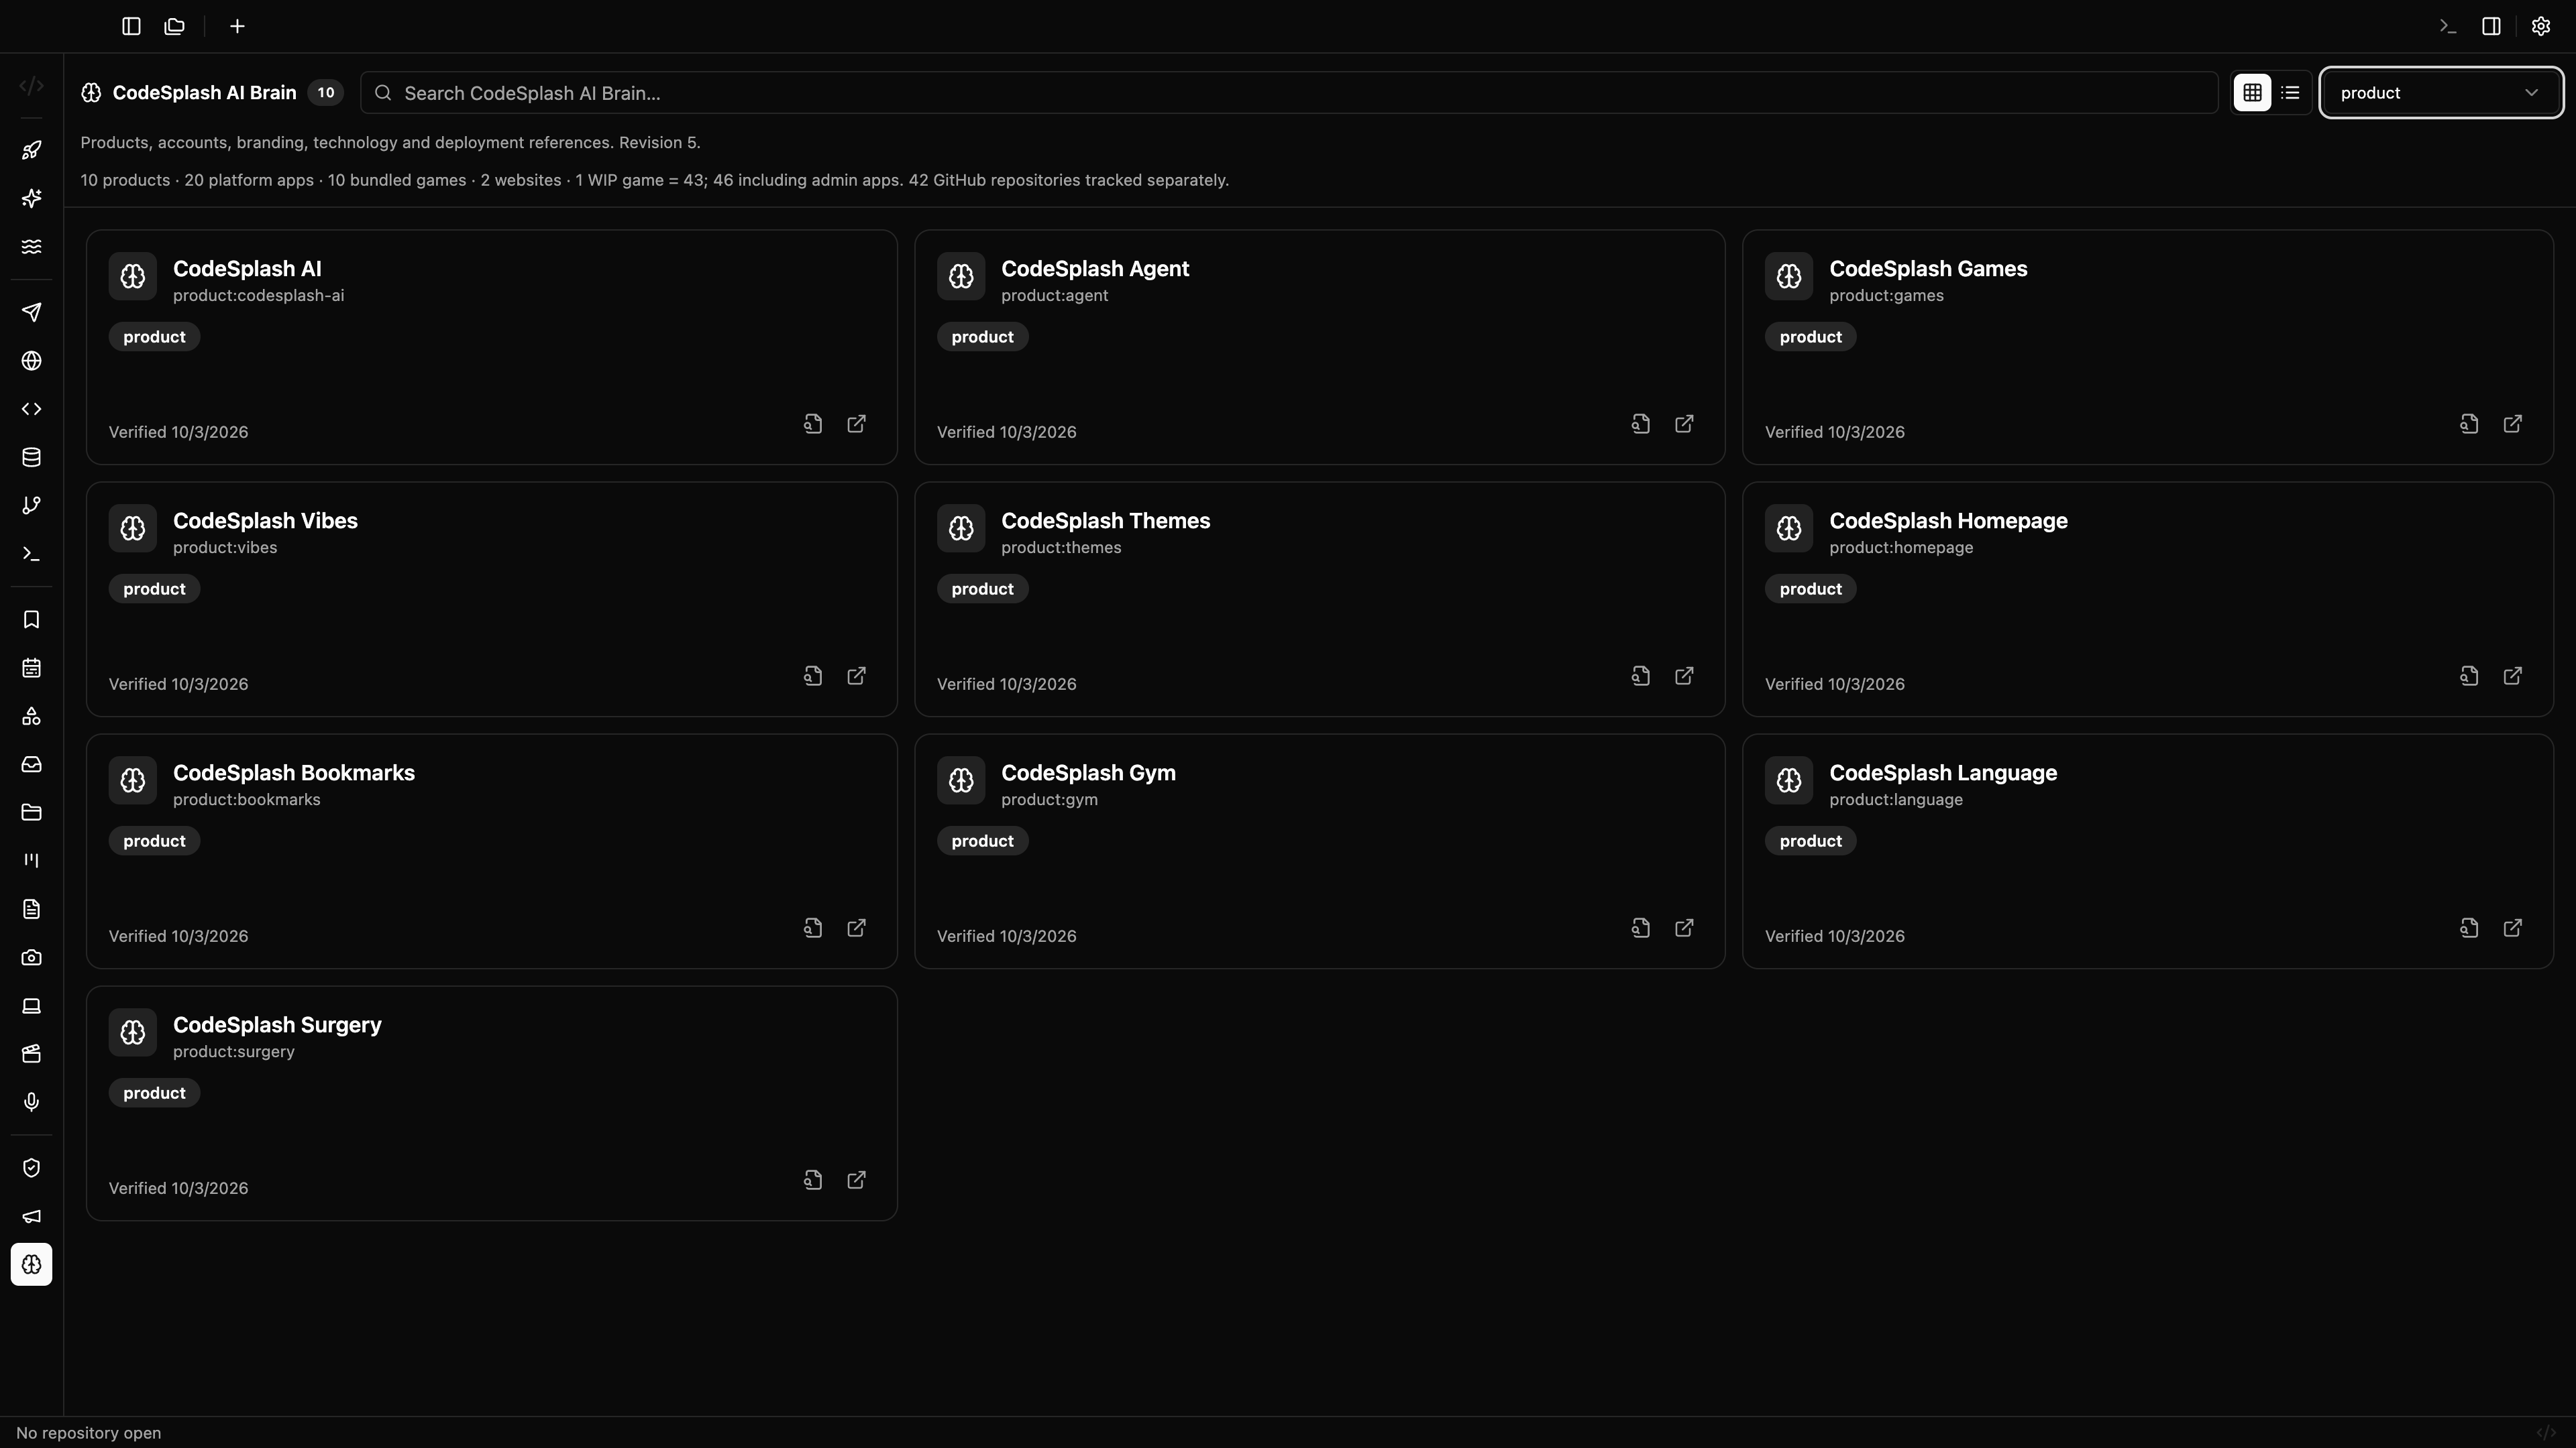
Task: Select the microphone icon in sidebar
Action: (x=31, y=1101)
